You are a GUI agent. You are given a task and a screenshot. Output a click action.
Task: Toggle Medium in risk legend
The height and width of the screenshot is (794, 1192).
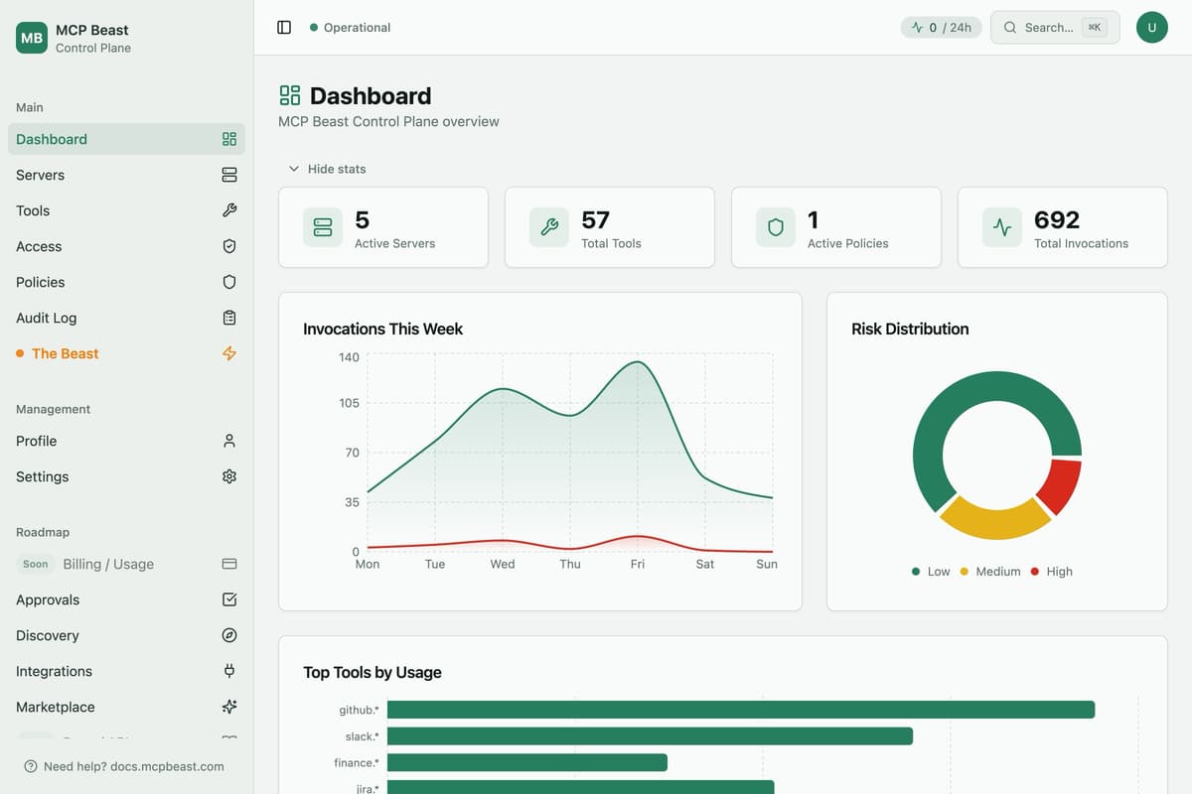[989, 572]
